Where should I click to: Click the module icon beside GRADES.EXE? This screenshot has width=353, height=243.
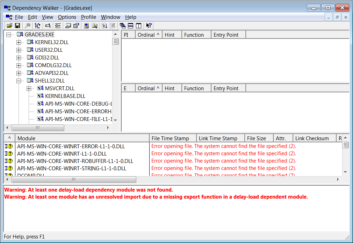(20, 34)
